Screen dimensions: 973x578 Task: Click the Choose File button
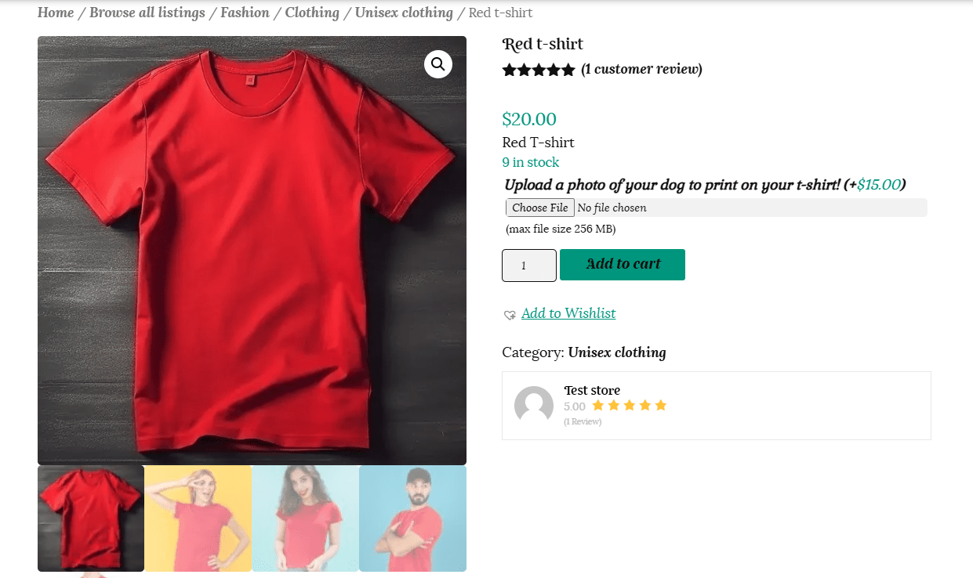pyautogui.click(x=539, y=208)
